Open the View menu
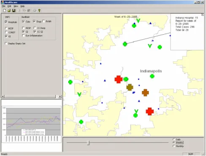The height and width of the screenshot is (156, 206). click(16, 6)
